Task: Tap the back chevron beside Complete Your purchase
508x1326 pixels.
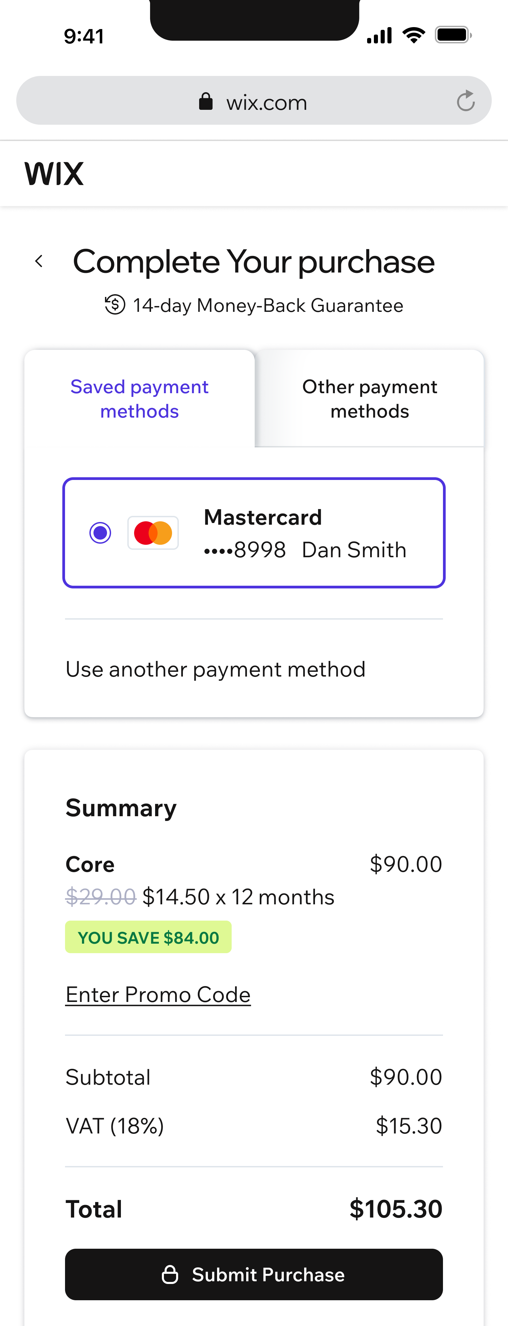Action: tap(39, 261)
